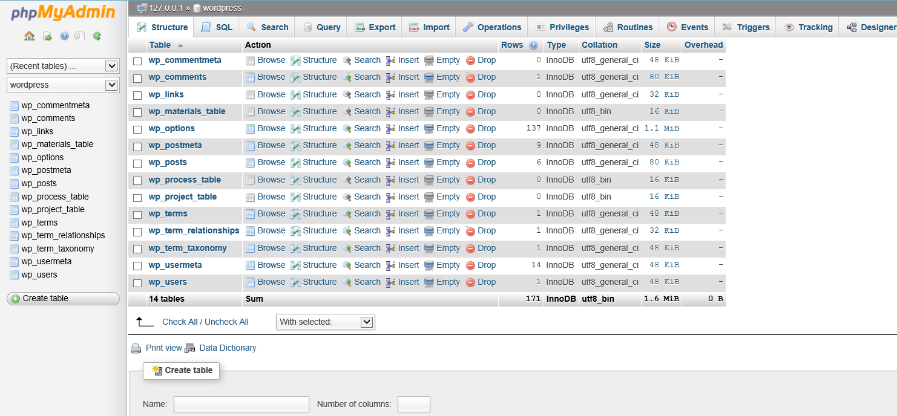Open phpMyAdmin documentation blue question-mark icon
The height and width of the screenshot is (416, 897).
64,36
